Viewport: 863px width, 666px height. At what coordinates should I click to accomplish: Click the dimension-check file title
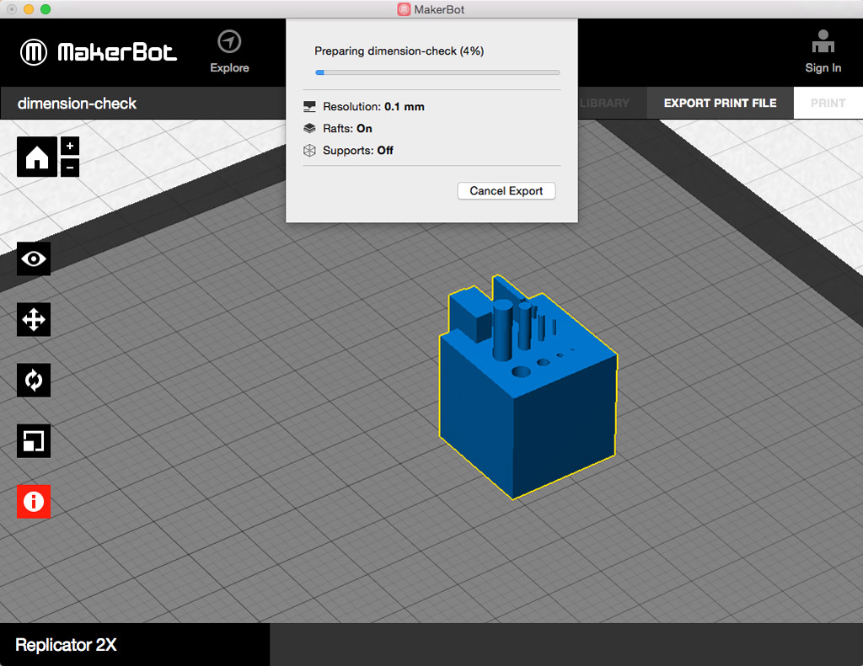tap(77, 104)
